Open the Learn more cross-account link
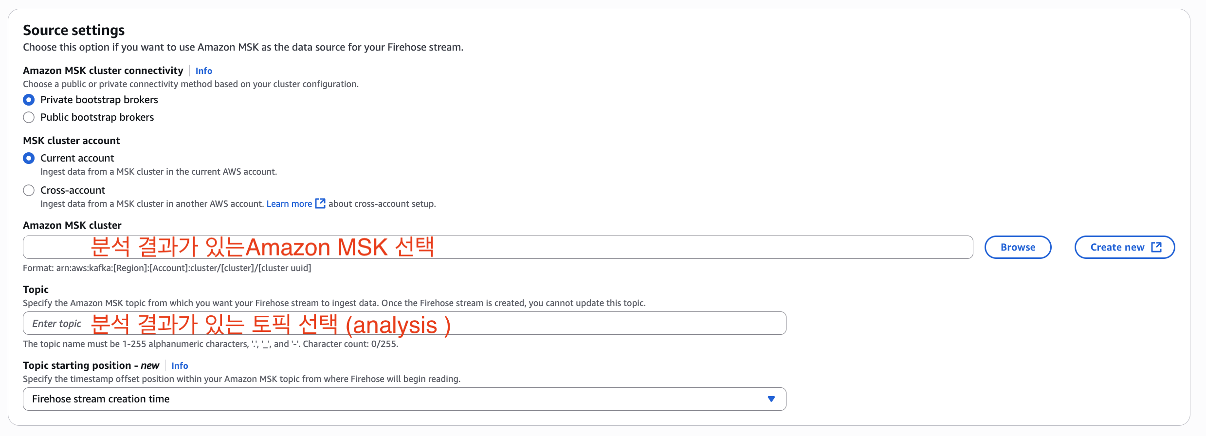 click(x=289, y=204)
